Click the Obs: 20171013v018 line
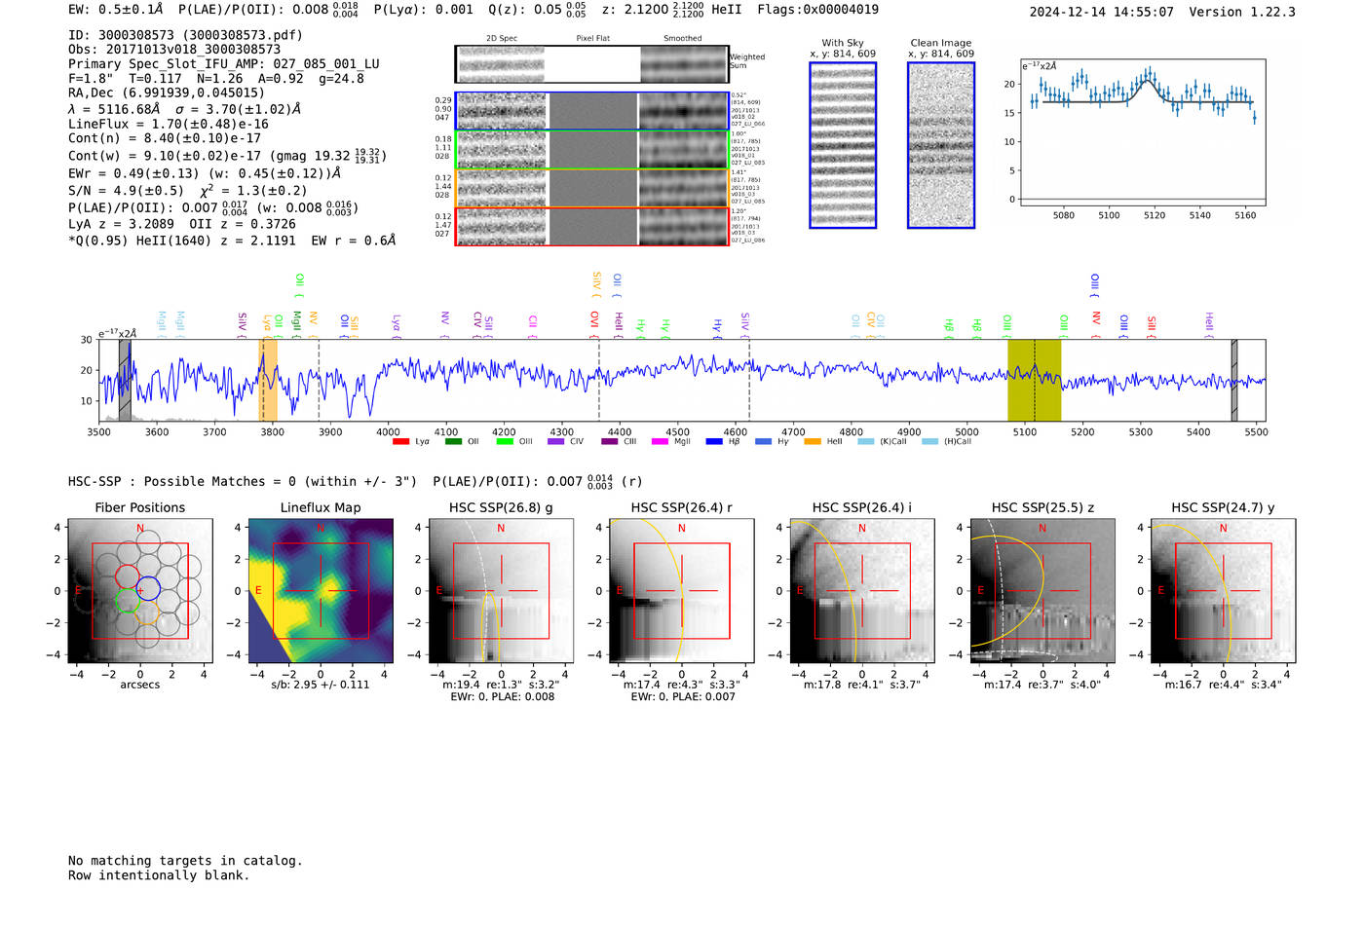 click(x=174, y=50)
